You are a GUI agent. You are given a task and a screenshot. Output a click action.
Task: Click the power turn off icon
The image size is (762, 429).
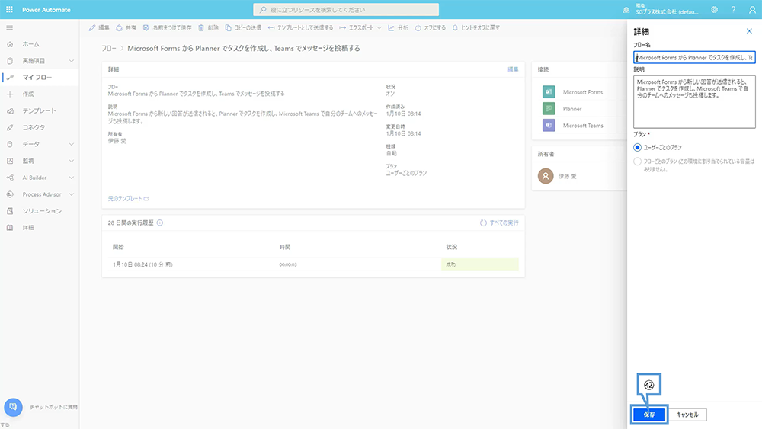[418, 27]
